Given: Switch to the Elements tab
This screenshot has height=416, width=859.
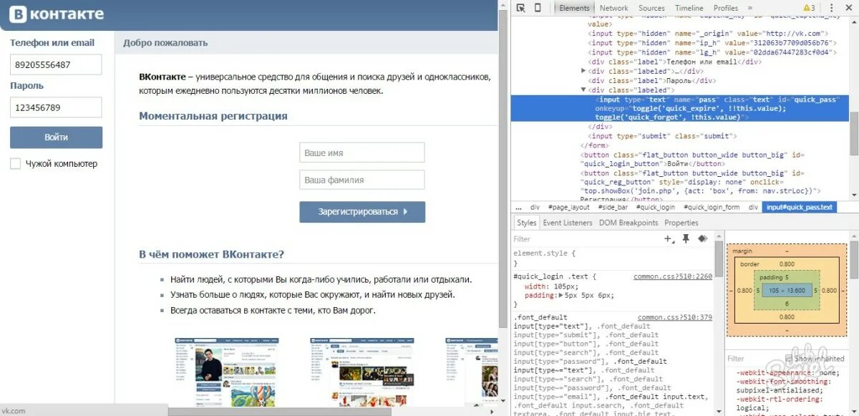Looking at the screenshot, I should click(574, 8).
